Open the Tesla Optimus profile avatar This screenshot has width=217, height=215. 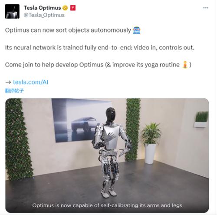click(x=12, y=11)
